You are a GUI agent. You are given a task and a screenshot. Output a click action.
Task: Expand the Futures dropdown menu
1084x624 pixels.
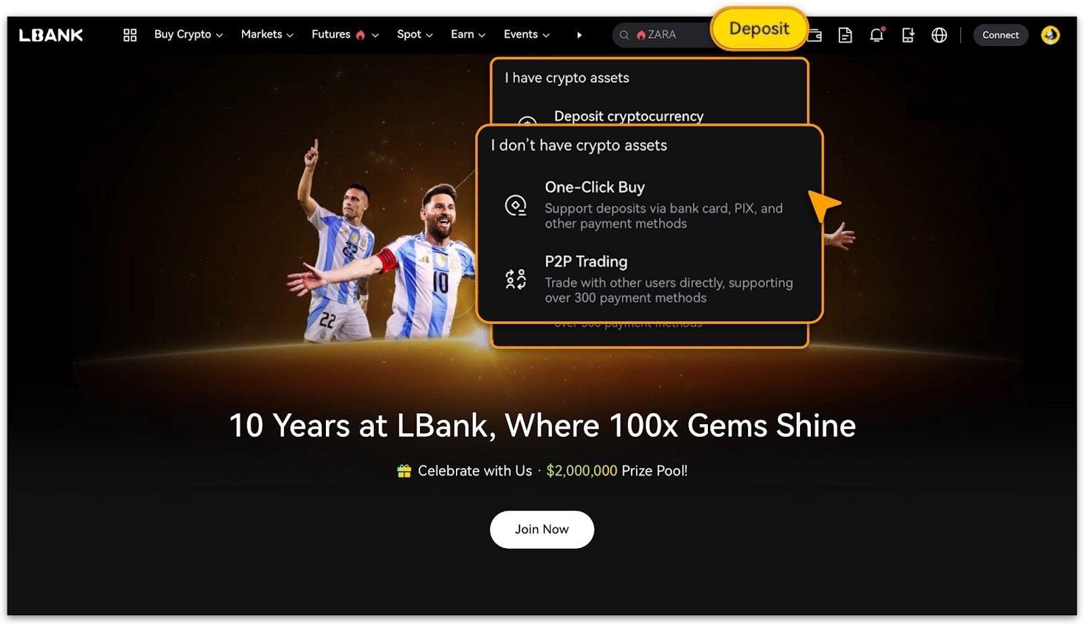tap(345, 35)
